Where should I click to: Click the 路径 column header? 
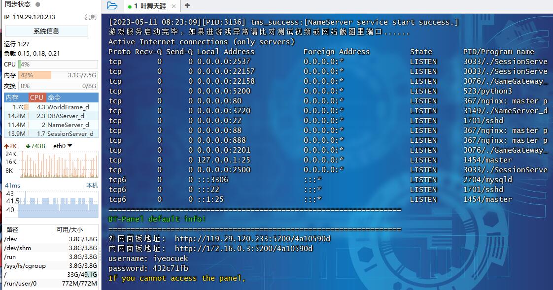28,230
